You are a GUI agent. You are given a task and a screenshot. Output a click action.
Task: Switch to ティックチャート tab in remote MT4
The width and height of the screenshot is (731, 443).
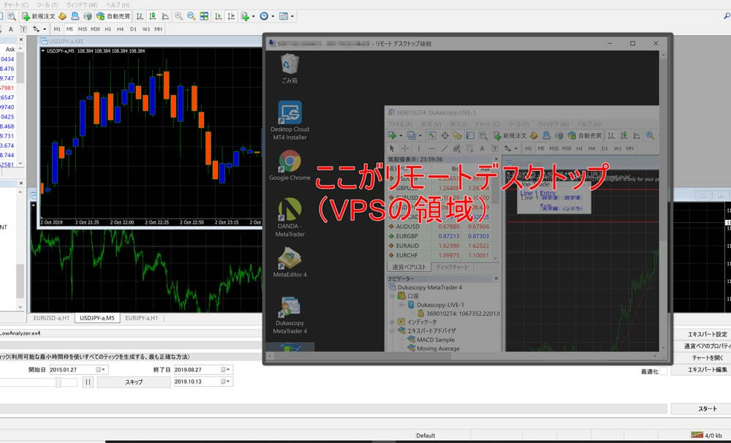(452, 268)
